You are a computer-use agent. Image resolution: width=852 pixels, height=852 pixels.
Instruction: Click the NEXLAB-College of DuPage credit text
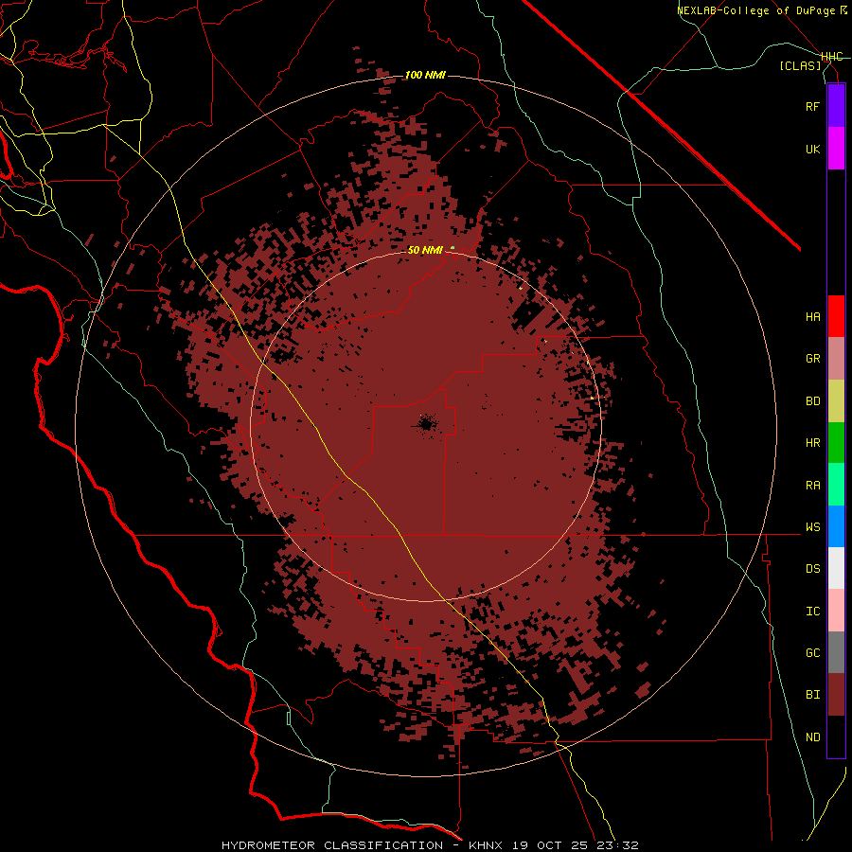[757, 10]
